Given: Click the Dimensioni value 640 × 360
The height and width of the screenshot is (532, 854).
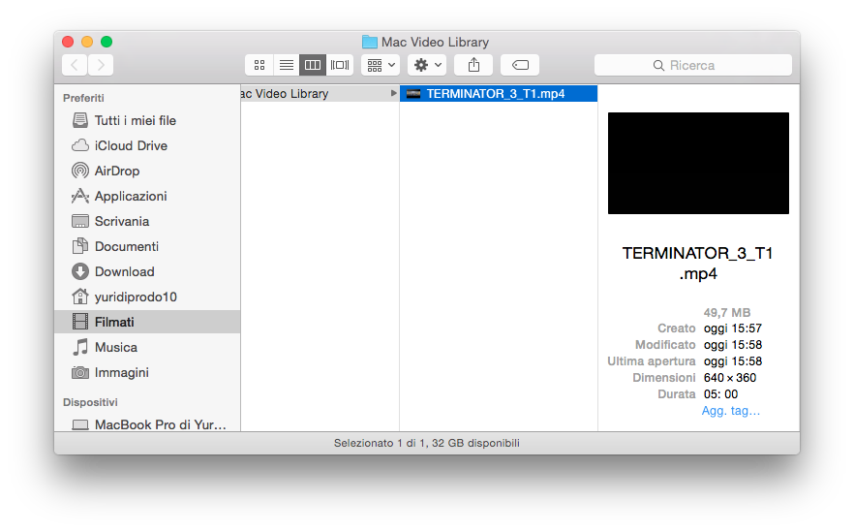Looking at the screenshot, I should coord(730,378).
